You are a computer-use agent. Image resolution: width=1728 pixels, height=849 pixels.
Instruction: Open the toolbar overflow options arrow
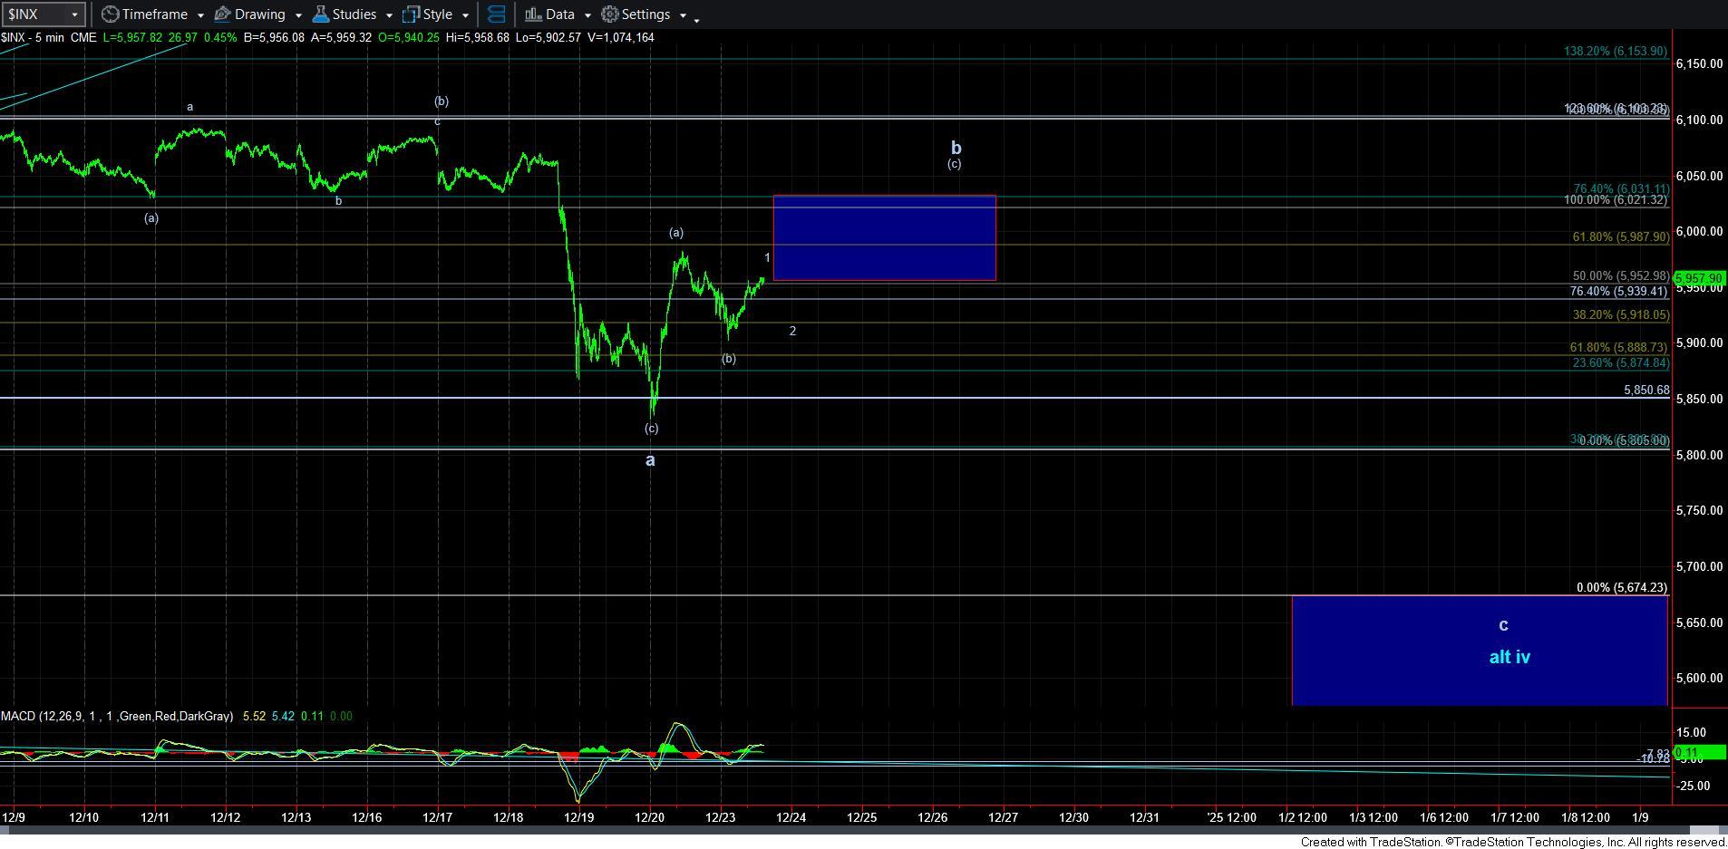pyautogui.click(x=696, y=19)
